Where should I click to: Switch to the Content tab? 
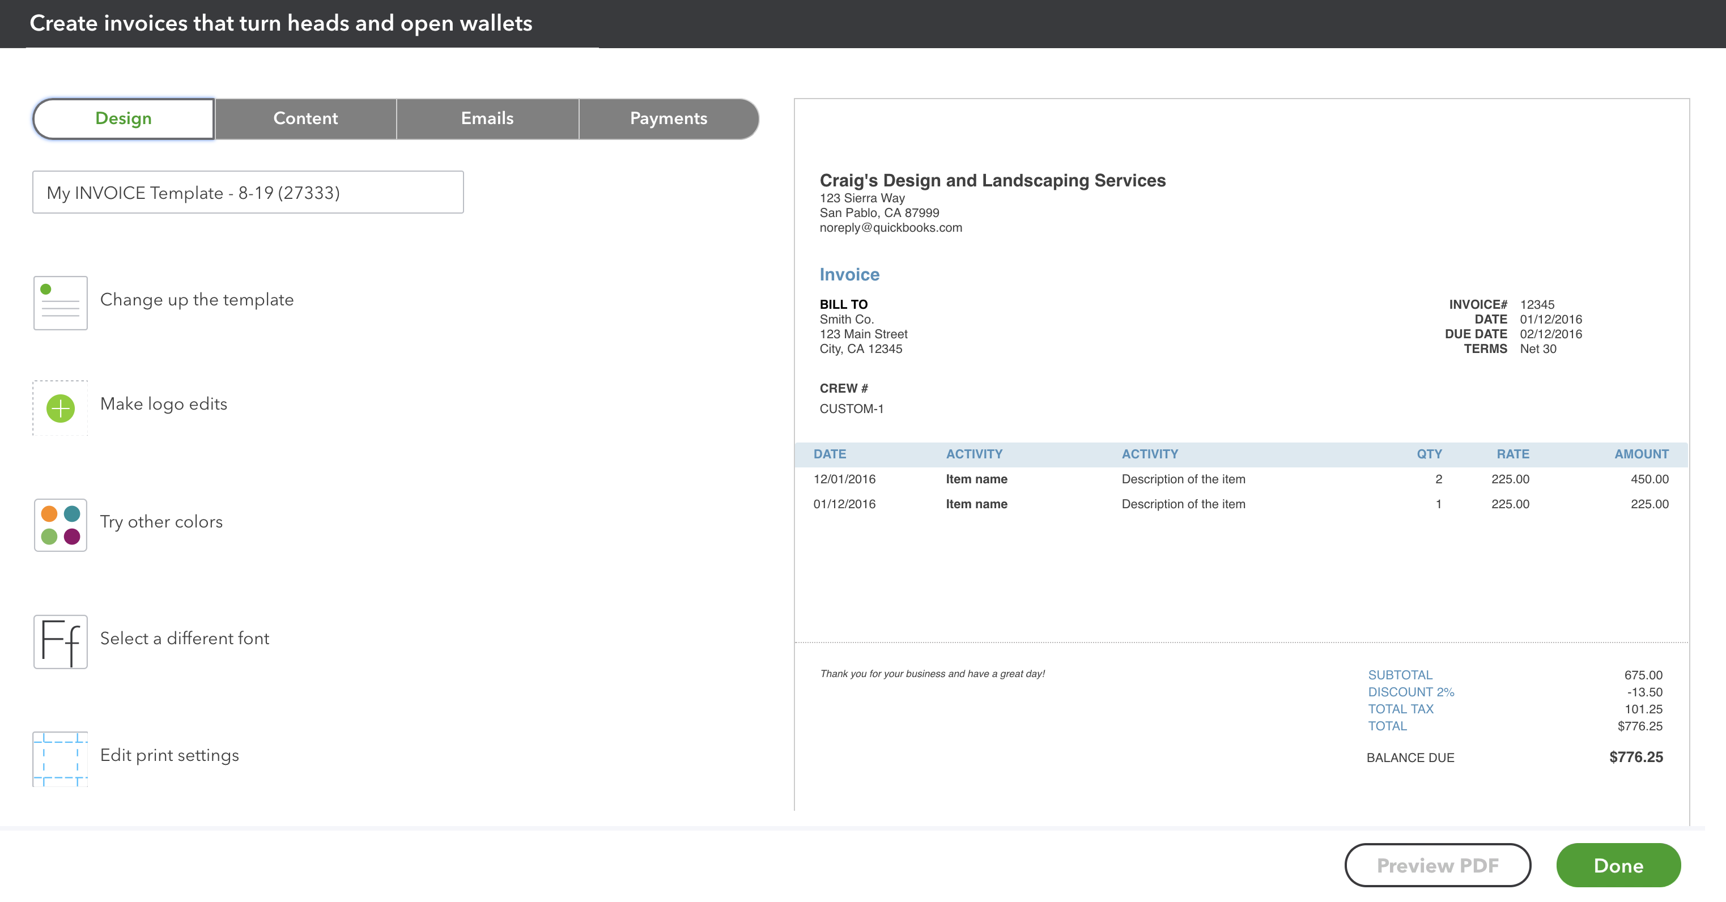305,118
